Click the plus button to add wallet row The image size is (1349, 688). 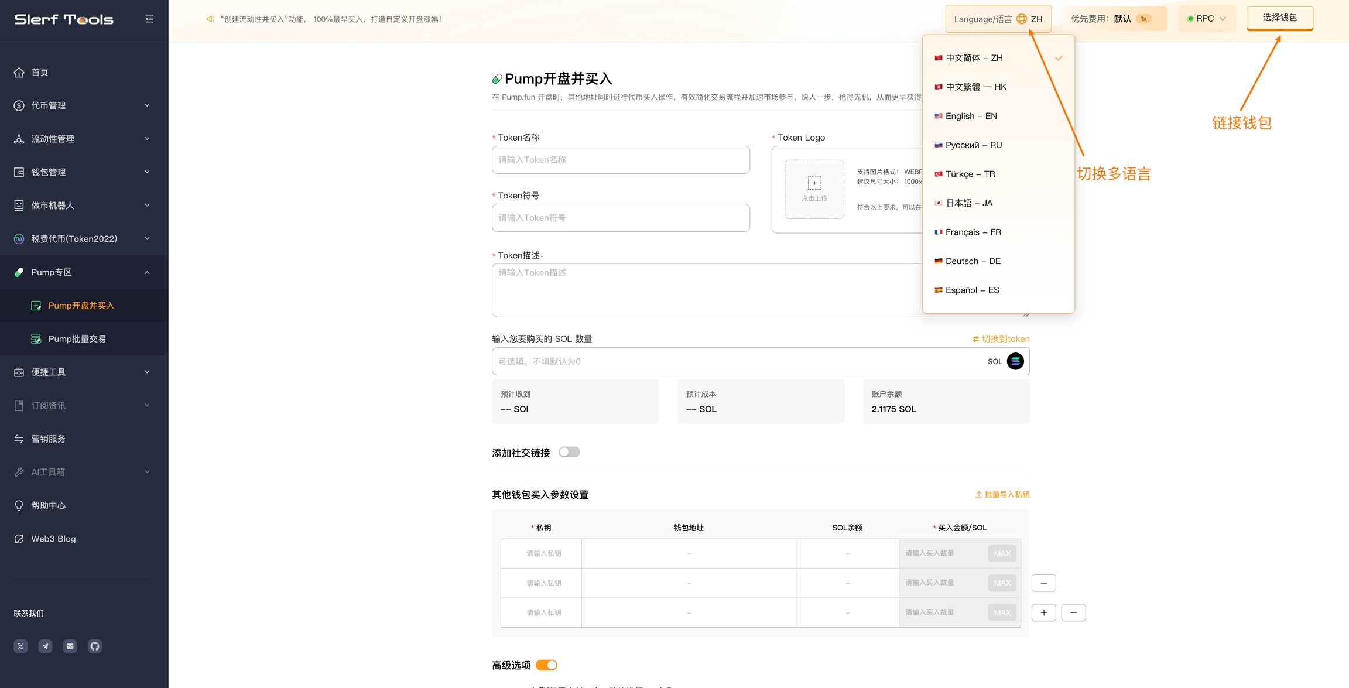1043,612
